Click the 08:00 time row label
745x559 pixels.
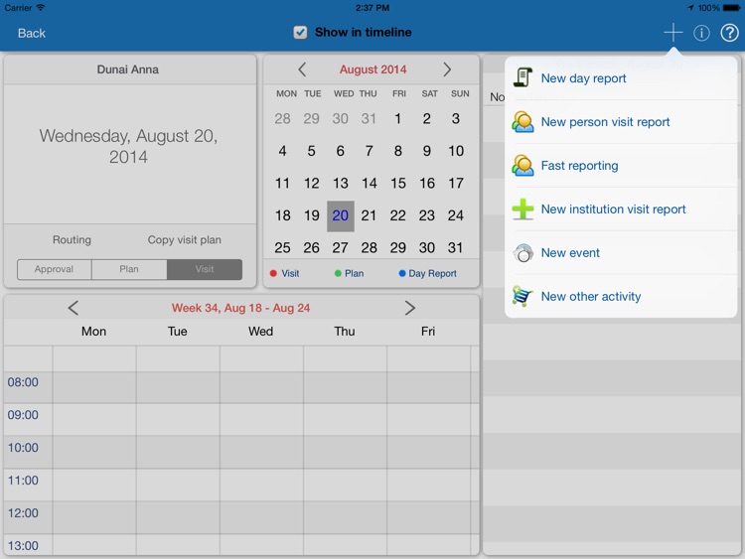click(x=23, y=382)
